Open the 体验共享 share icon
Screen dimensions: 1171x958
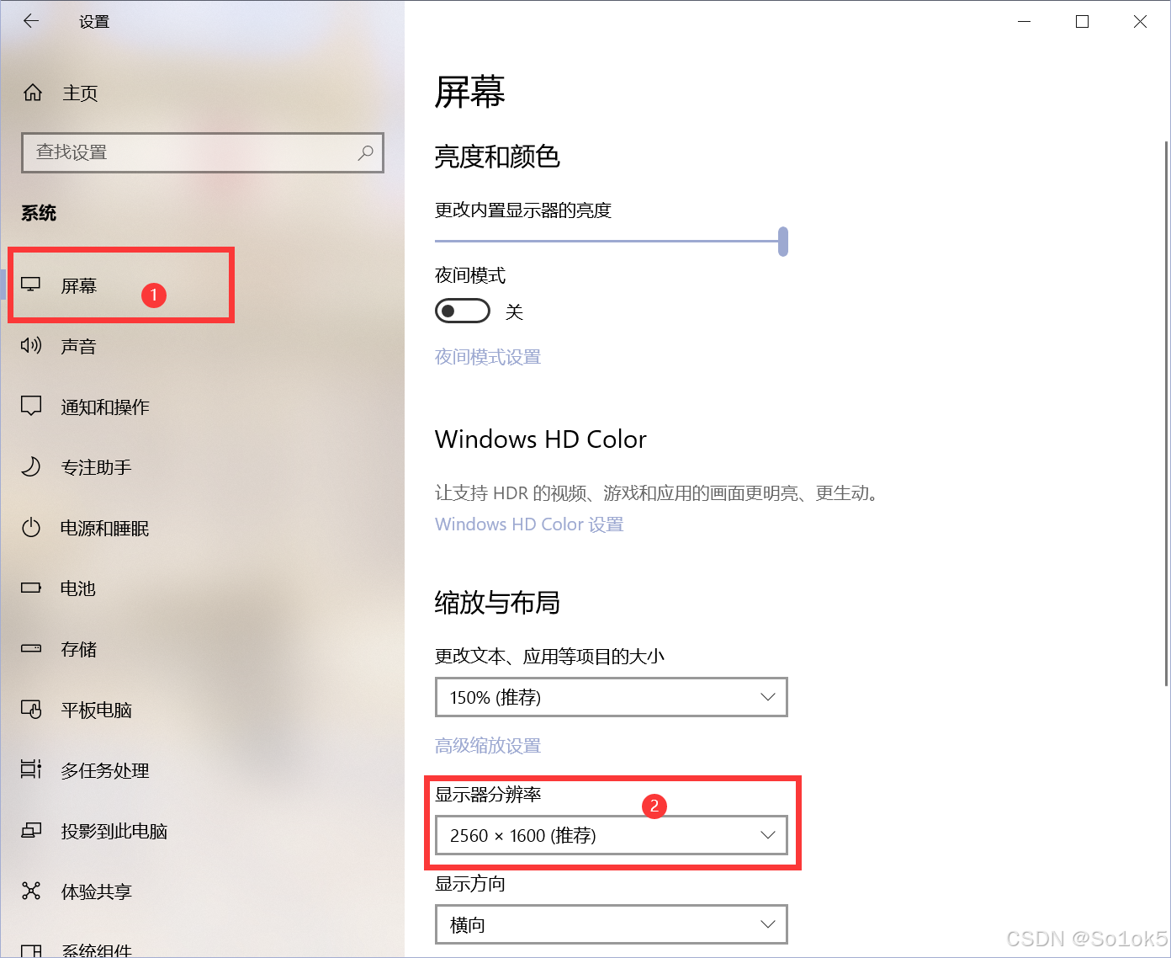coord(31,891)
